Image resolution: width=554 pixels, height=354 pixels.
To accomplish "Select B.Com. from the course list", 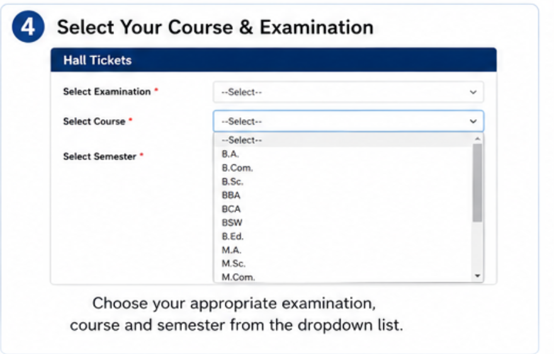I will click(344, 168).
